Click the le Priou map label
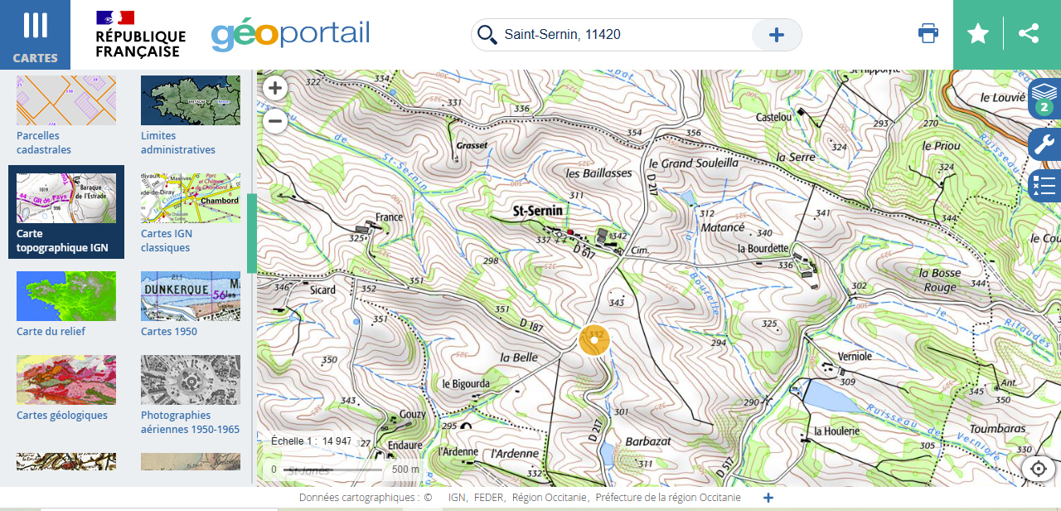 pos(942,146)
